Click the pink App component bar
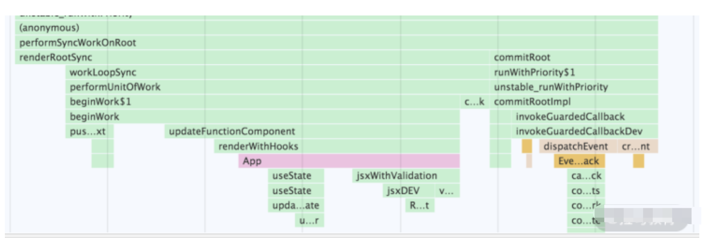710x238 pixels. pos(349,161)
